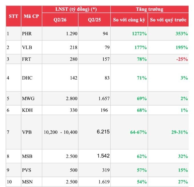Select the So với quý trước header

(168, 20)
